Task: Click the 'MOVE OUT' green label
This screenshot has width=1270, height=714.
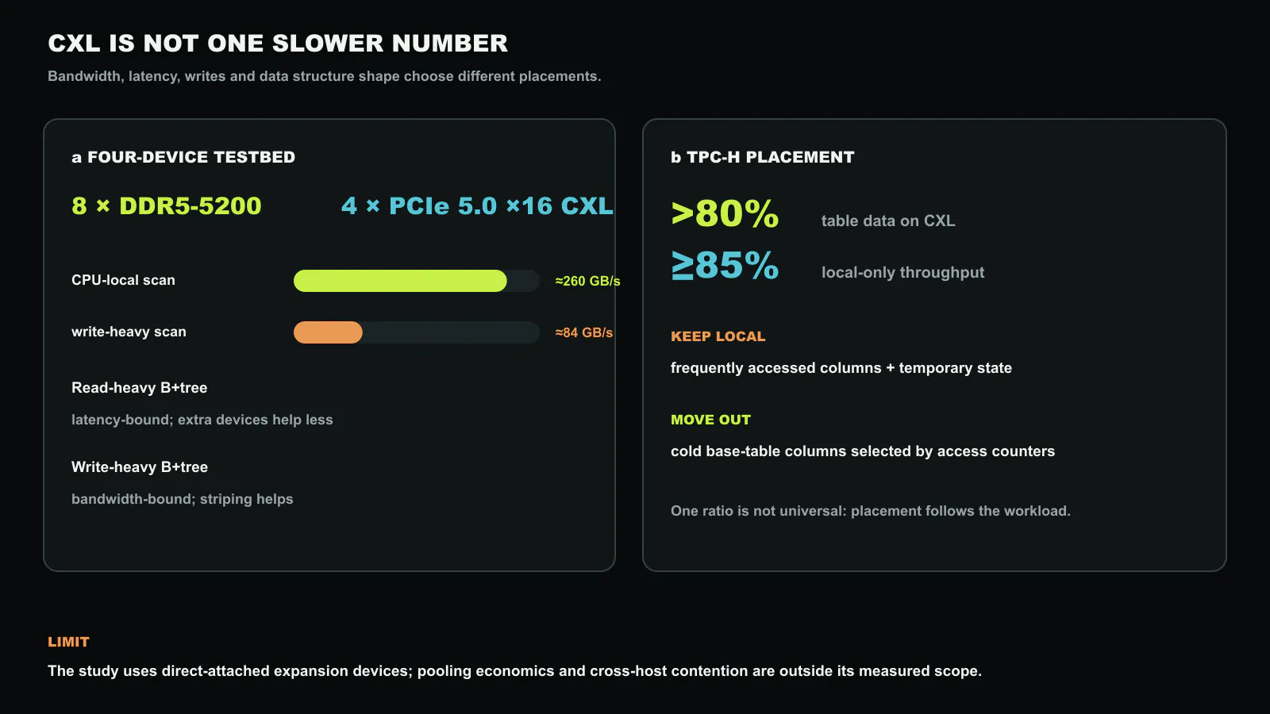Action: tap(710, 420)
